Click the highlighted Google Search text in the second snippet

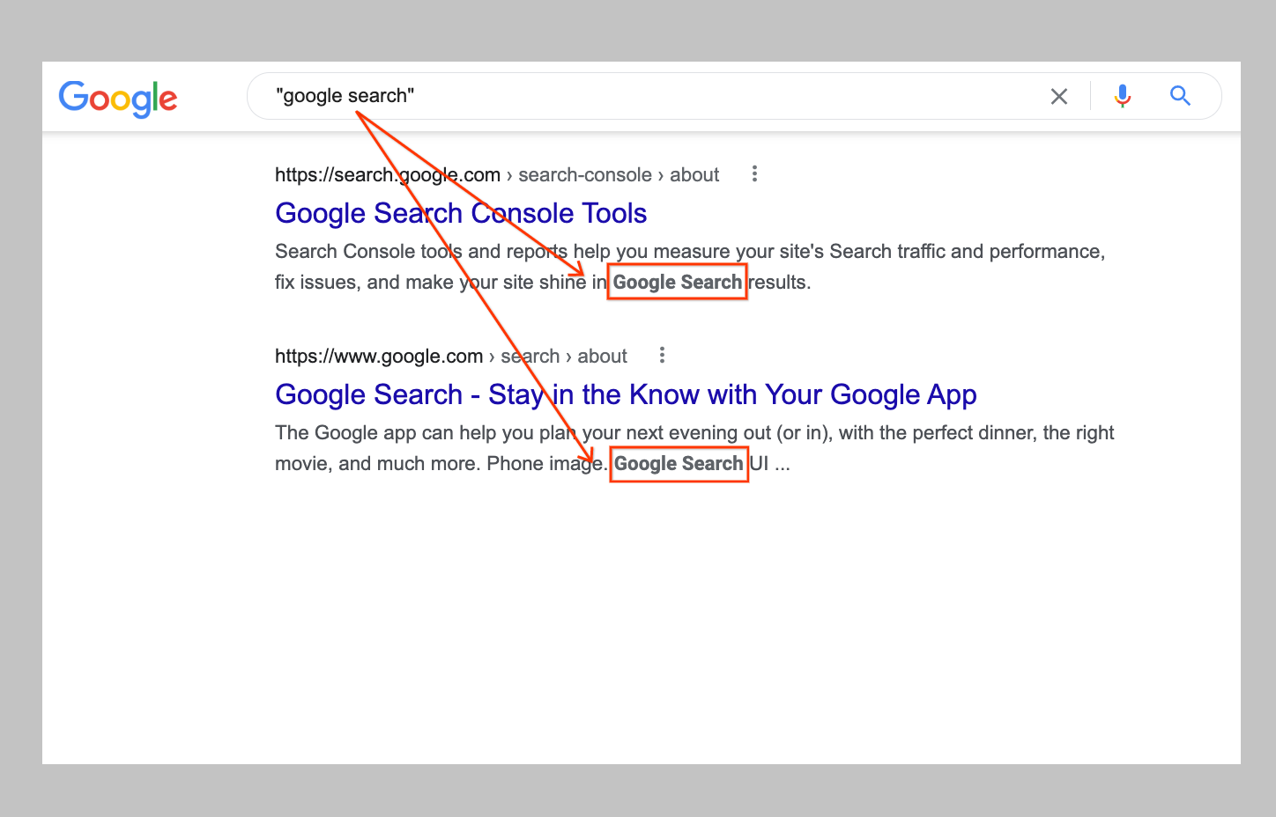point(679,463)
